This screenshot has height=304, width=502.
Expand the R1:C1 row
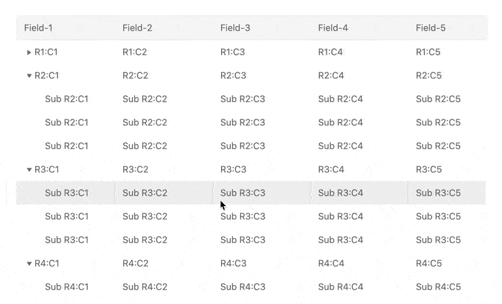pyautogui.click(x=29, y=52)
